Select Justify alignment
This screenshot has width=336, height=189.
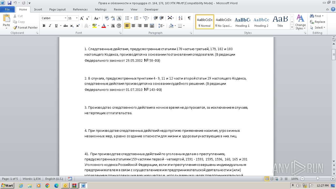[145, 26]
